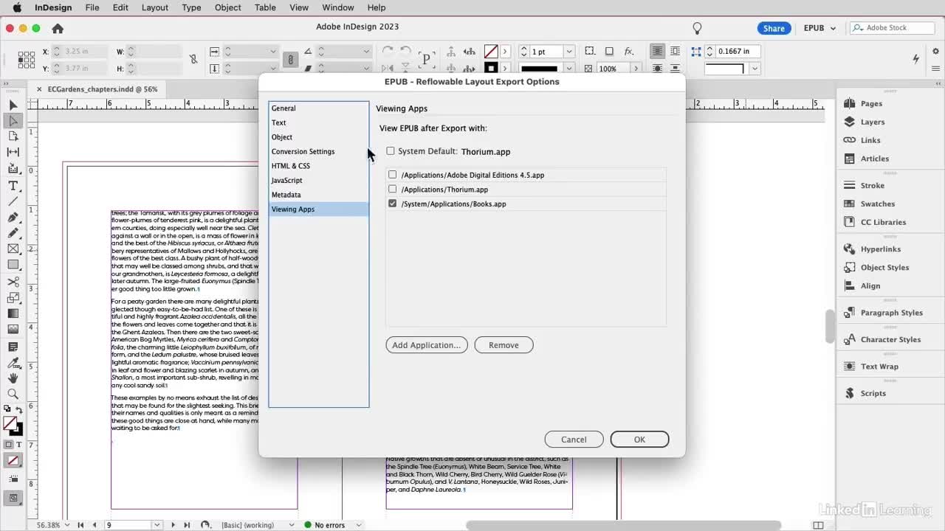
Task: Select the Pencil tool
Action: point(13,233)
